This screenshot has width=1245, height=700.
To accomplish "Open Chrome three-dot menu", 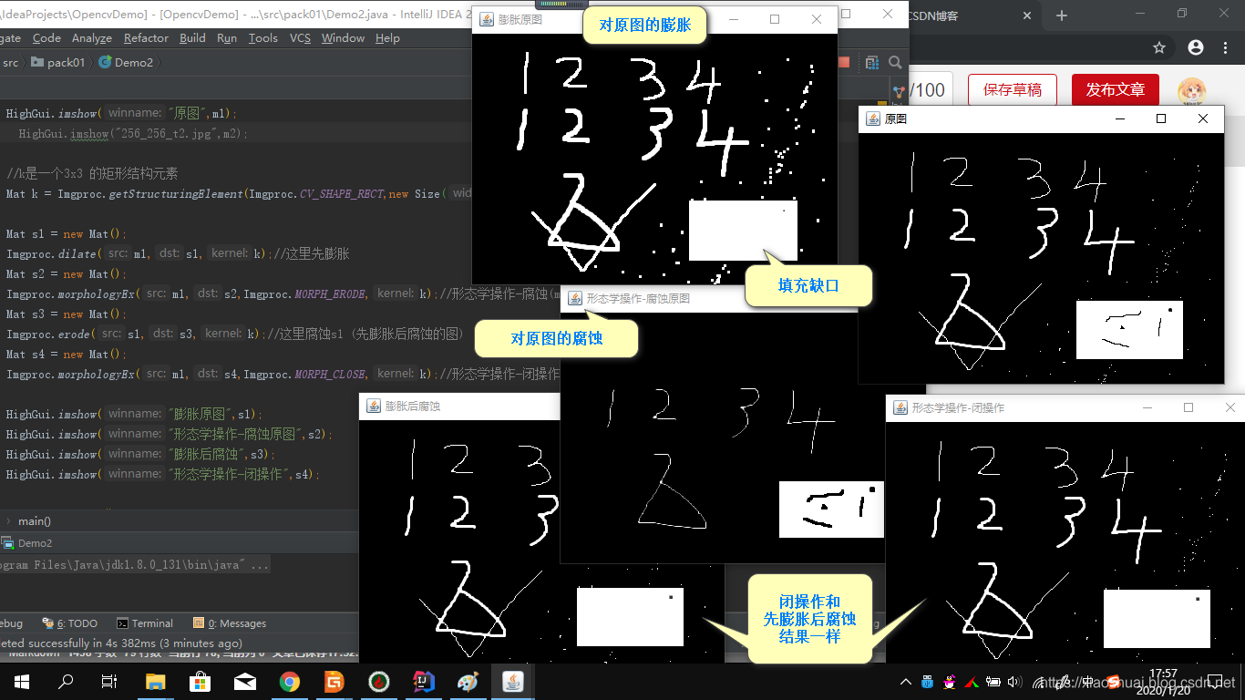I will click(1225, 47).
